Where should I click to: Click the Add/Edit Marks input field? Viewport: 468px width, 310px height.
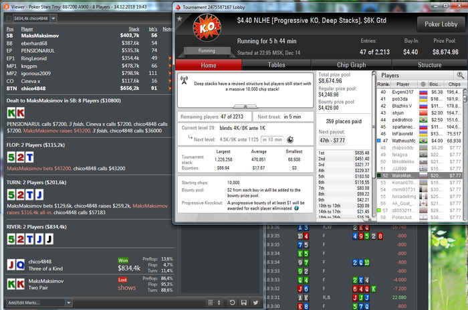[36, 303]
